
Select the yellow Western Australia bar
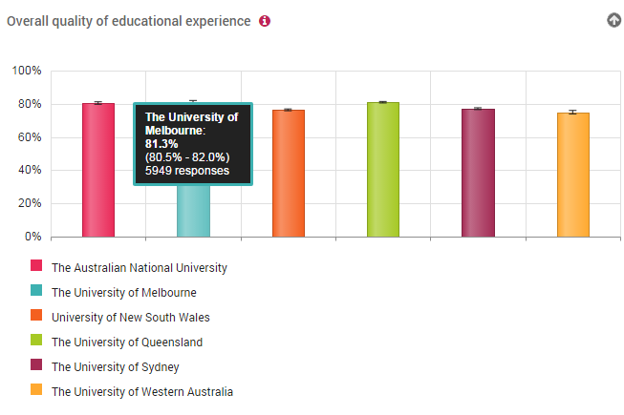(x=573, y=175)
